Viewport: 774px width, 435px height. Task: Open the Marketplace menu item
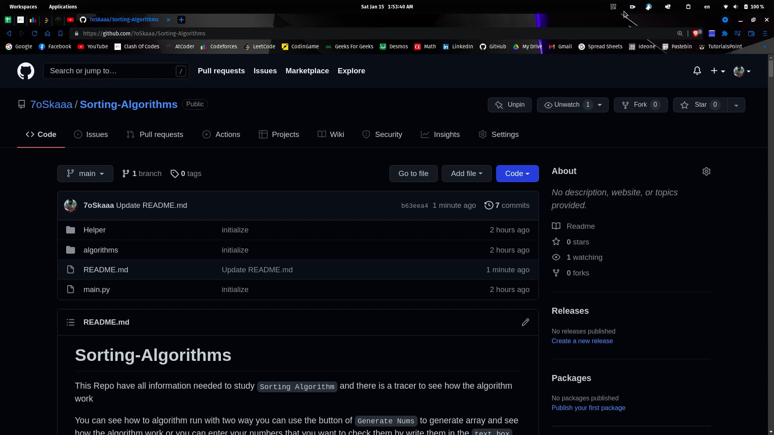pos(307,70)
